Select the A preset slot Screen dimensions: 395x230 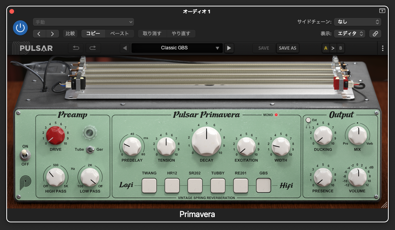[x=326, y=48]
